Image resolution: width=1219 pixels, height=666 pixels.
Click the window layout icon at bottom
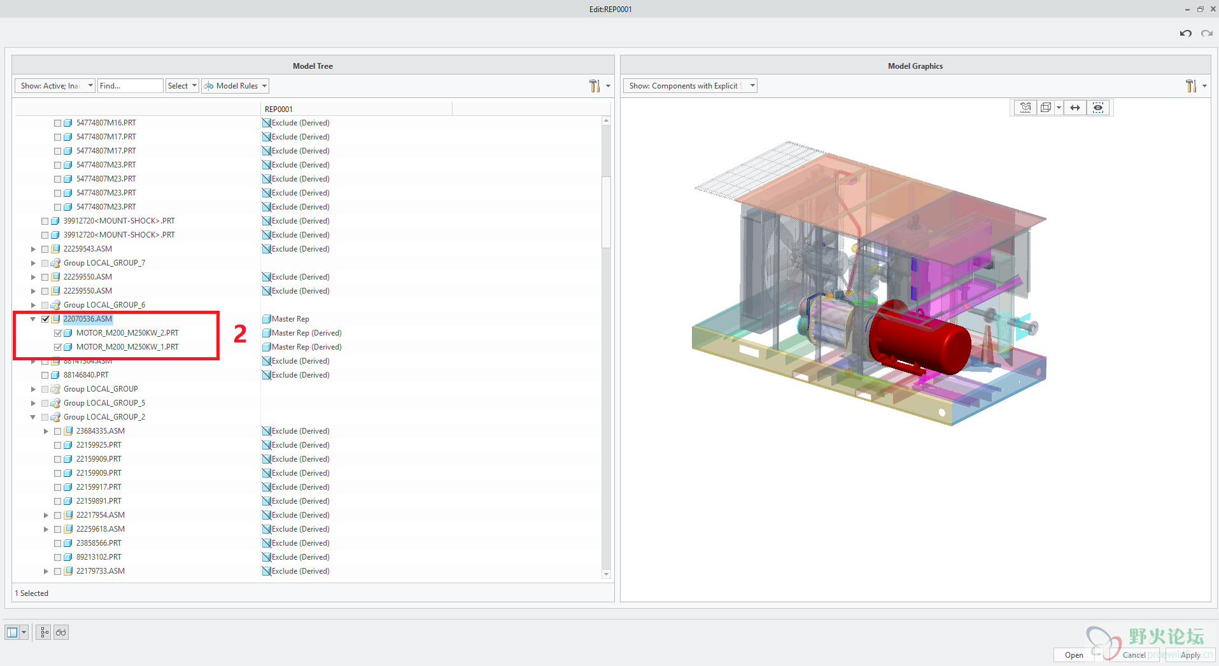pyautogui.click(x=12, y=632)
